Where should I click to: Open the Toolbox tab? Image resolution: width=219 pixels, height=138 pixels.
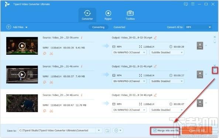coord(130,15)
